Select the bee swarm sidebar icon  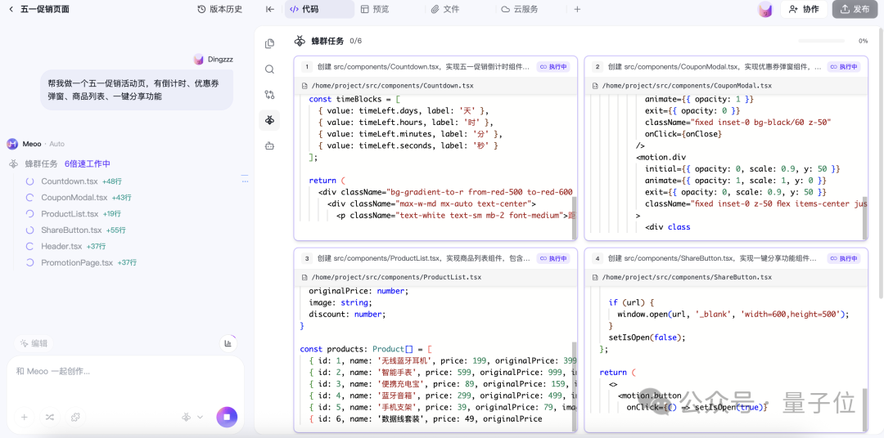coord(269,120)
